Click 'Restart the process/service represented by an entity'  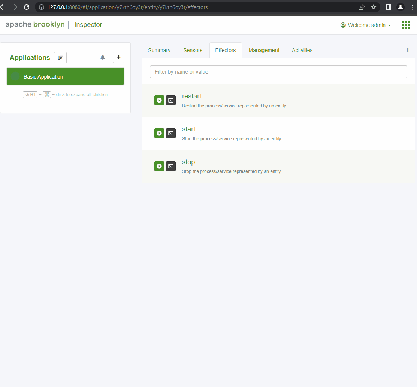click(234, 106)
